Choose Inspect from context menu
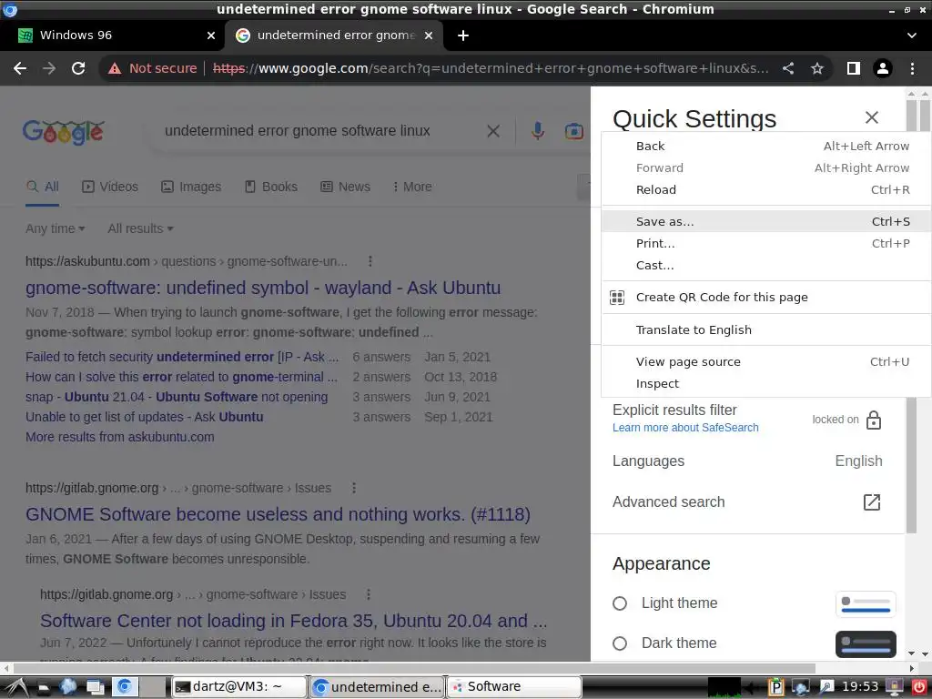 tap(765, 384)
